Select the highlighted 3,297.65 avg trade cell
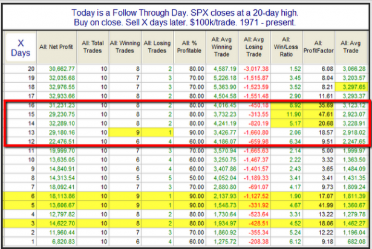372x249 pixels. click(x=354, y=86)
